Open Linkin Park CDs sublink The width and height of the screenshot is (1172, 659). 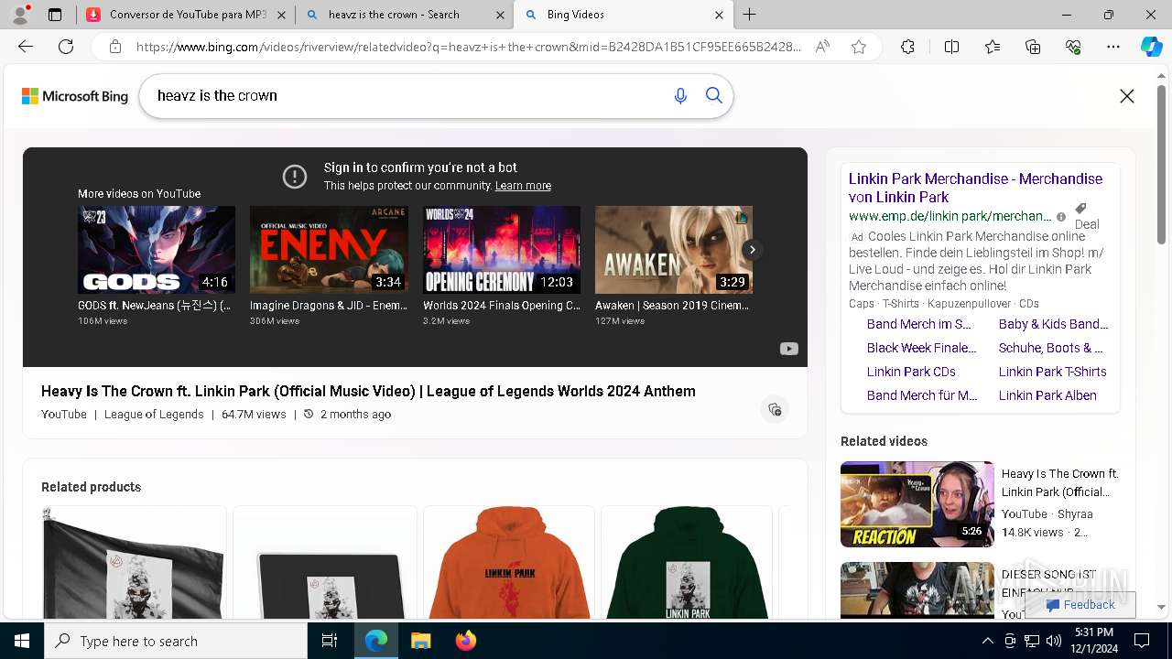tap(911, 372)
